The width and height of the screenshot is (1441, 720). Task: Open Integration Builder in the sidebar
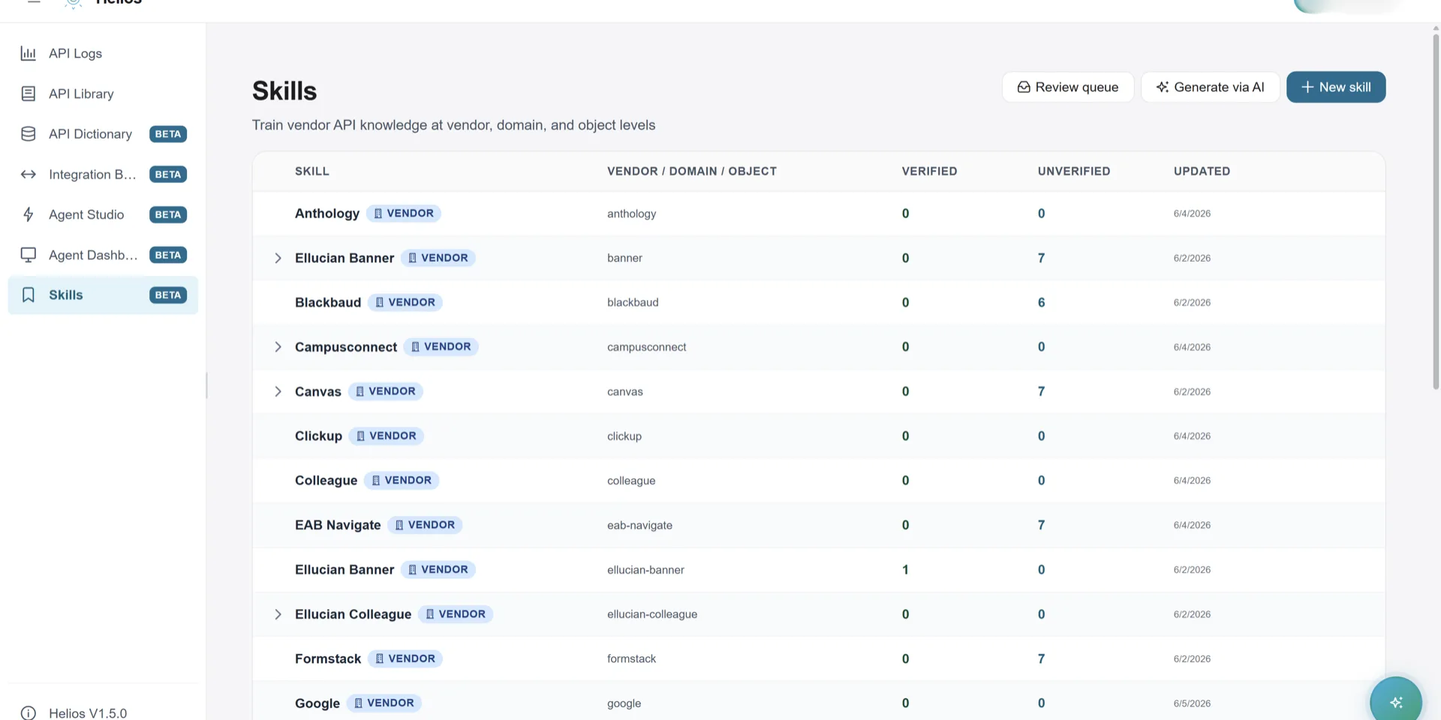pos(103,175)
